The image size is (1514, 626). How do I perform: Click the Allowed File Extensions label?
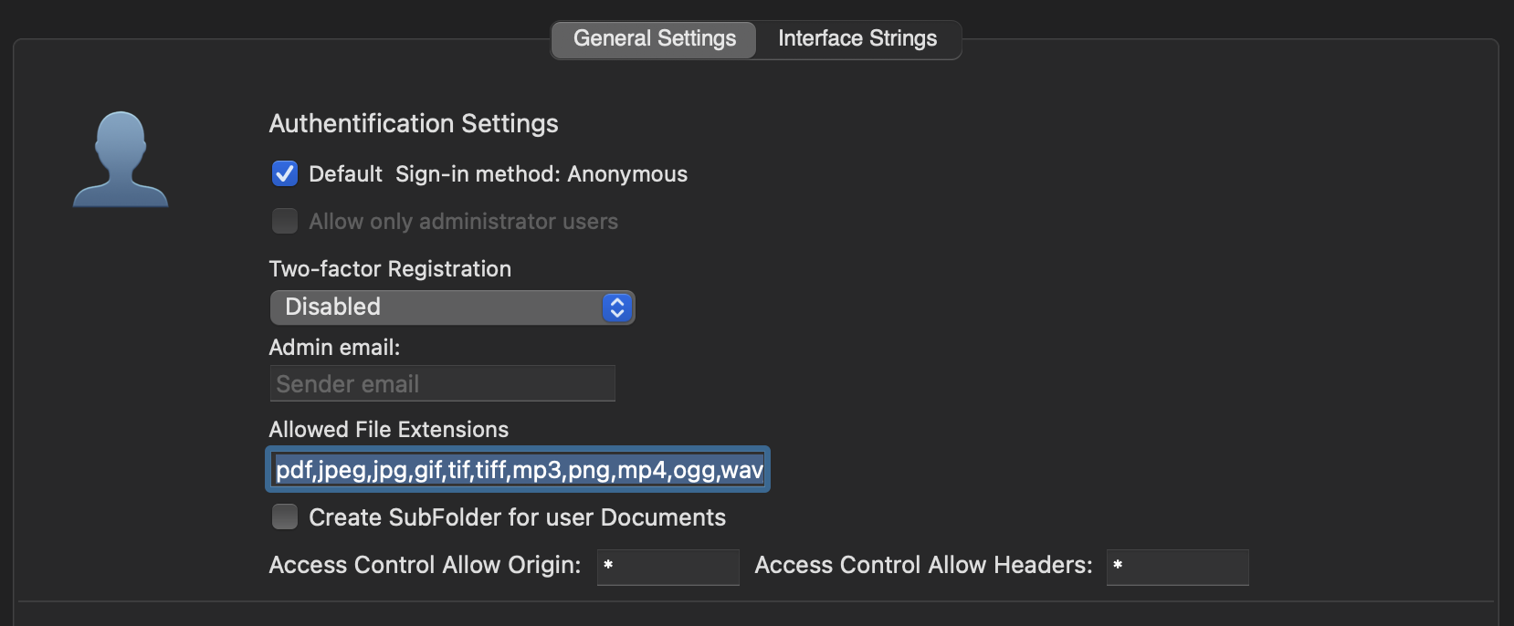388,430
